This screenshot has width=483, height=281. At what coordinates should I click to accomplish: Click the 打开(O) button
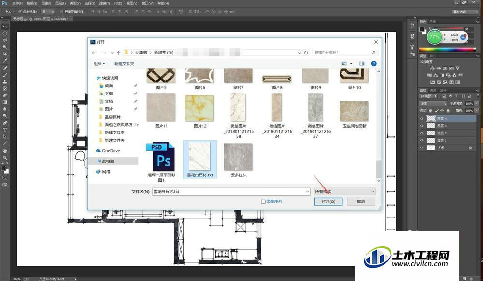(x=328, y=201)
